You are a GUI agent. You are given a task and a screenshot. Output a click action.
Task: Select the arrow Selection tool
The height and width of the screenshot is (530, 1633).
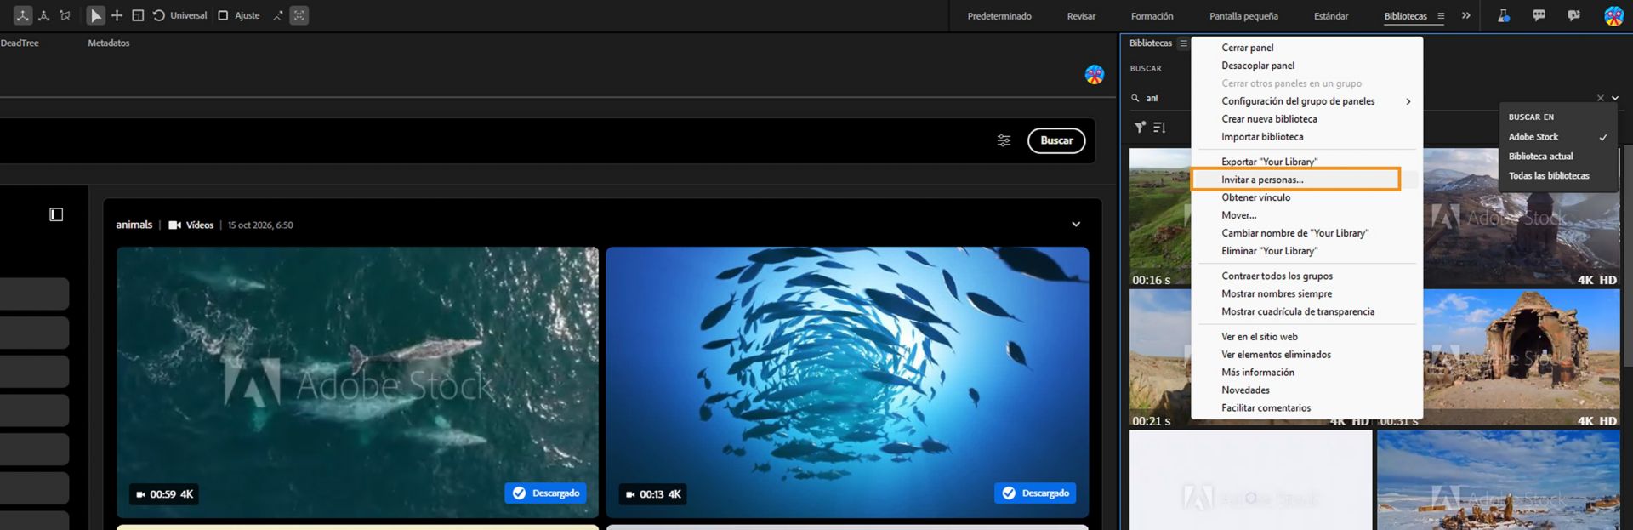click(x=96, y=15)
